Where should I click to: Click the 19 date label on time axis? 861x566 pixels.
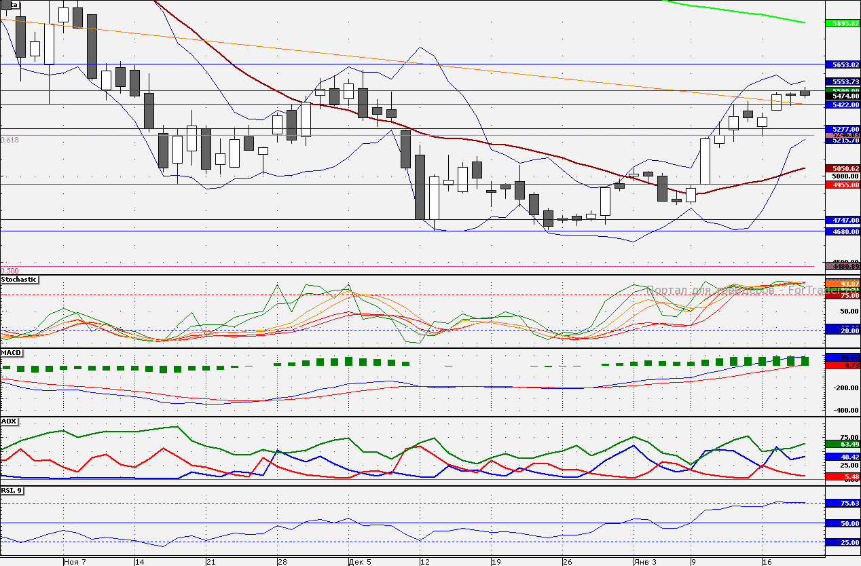point(496,562)
